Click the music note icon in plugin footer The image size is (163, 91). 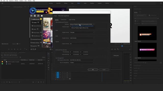[35, 49]
